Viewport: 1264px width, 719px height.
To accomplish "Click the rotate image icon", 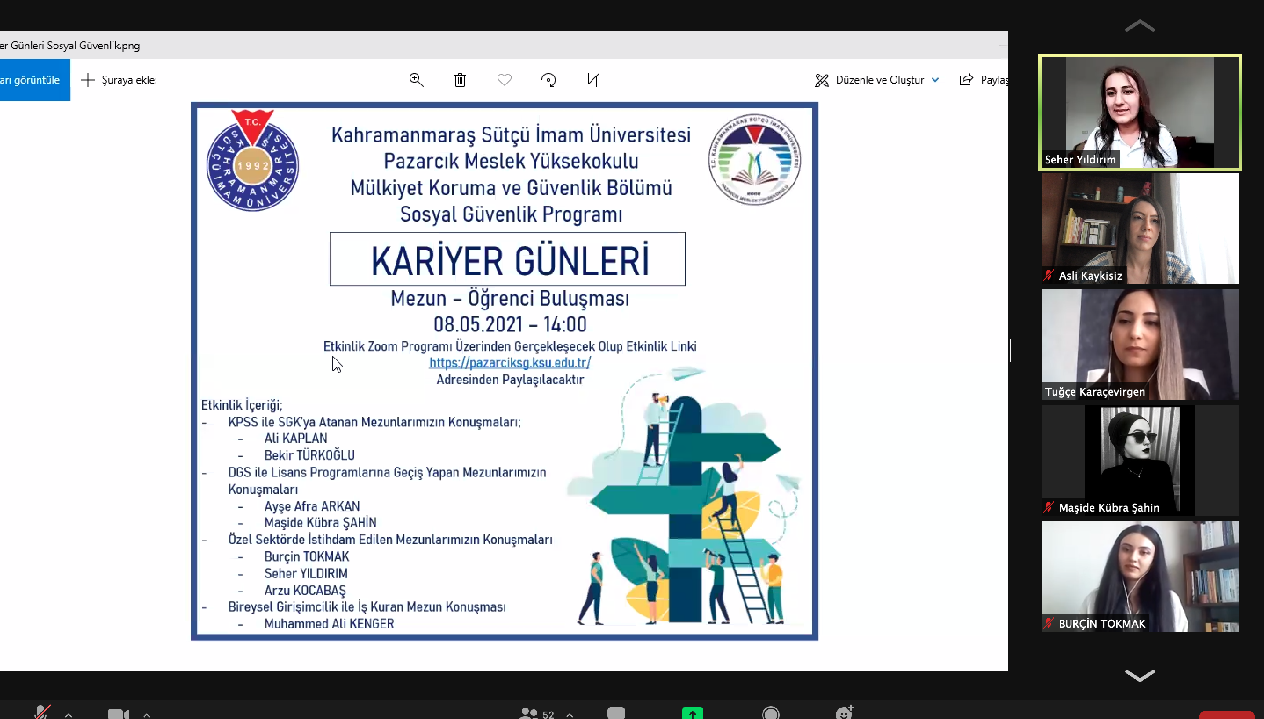I will coord(548,80).
